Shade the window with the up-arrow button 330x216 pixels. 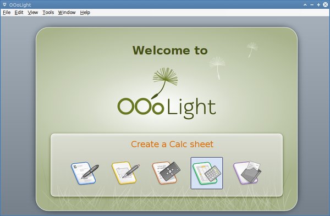[305, 4]
